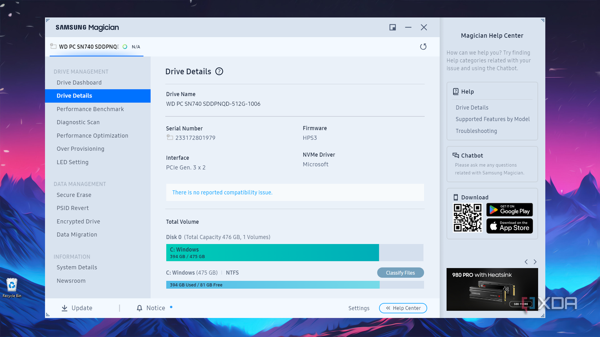The height and width of the screenshot is (337, 600).
Task: Go to previous promo banner arrow
Action: (x=526, y=262)
